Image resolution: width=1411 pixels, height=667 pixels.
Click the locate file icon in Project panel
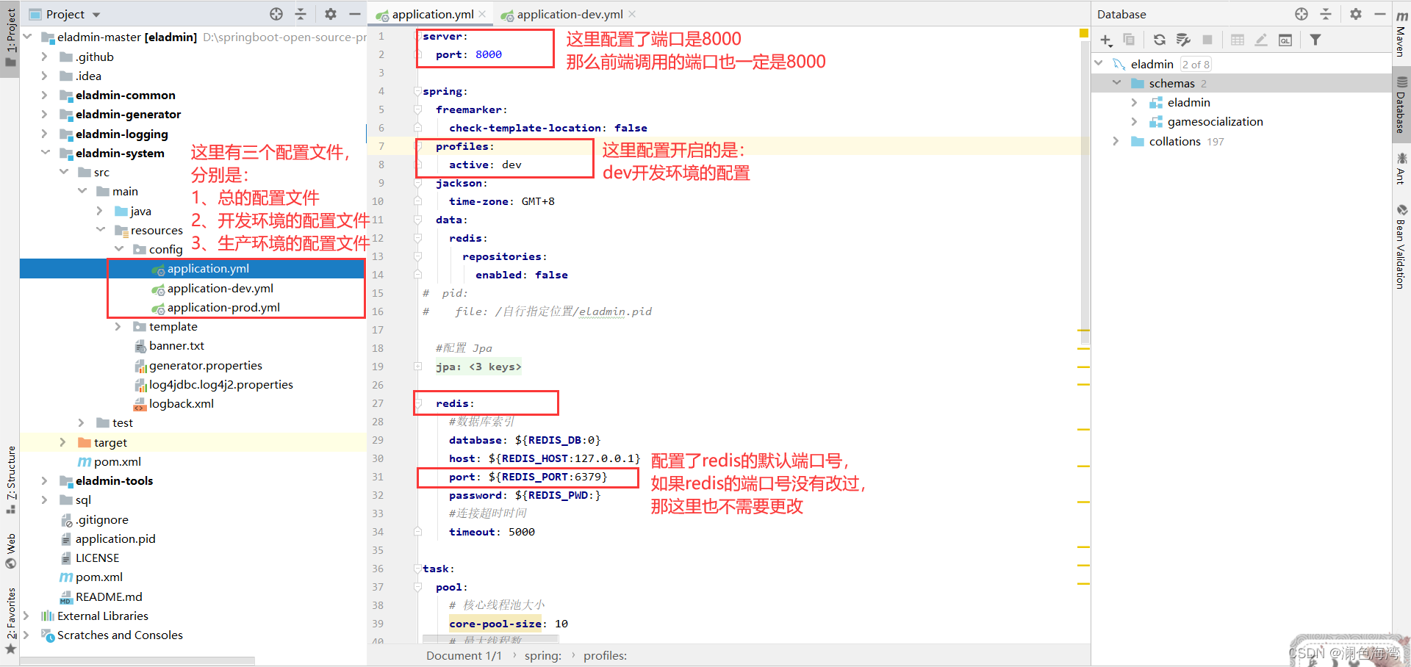coord(276,14)
